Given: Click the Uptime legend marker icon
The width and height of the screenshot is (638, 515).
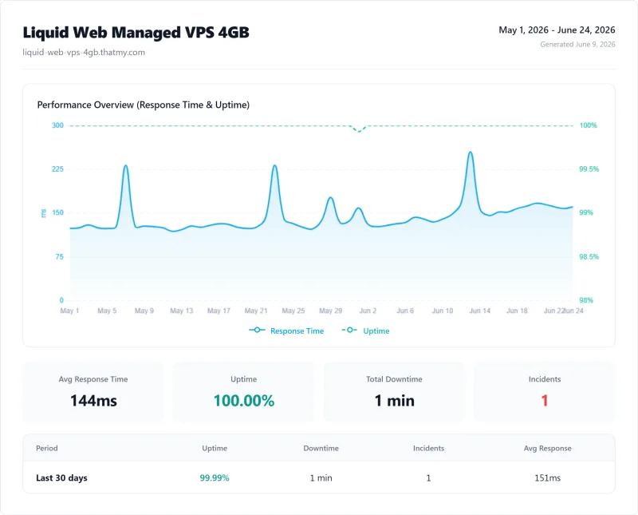Looking at the screenshot, I should point(349,330).
